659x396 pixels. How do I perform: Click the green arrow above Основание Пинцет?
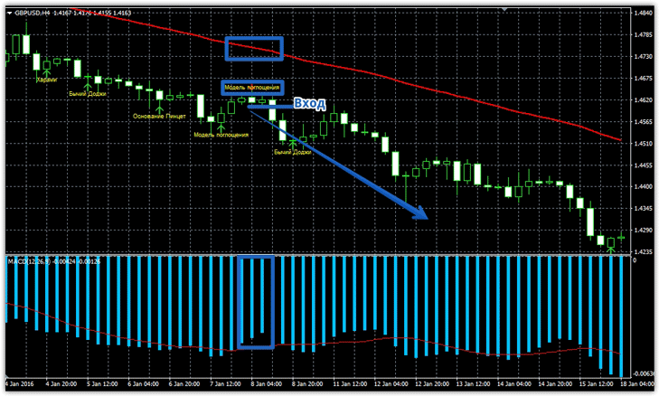(x=159, y=108)
